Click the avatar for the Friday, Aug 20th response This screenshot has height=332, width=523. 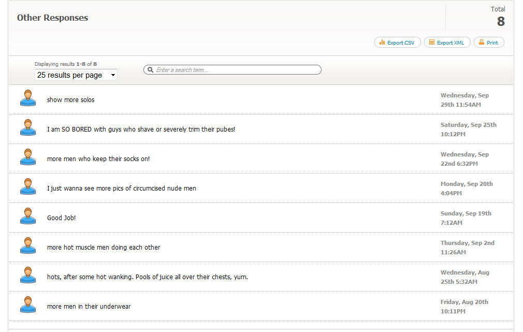click(28, 305)
